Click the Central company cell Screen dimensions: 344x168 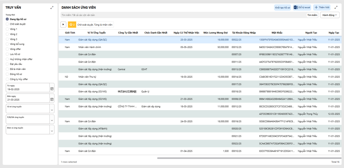121,69
